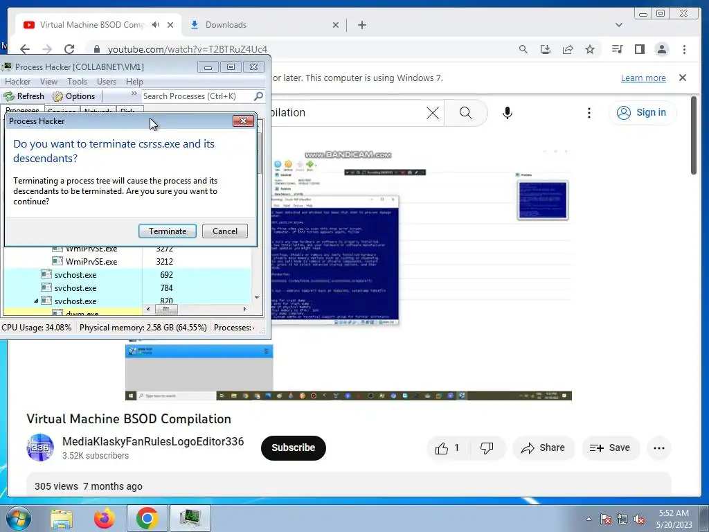This screenshot has width=709, height=532.
Task: Select svchost.exe with PID 692
Action: point(127,274)
